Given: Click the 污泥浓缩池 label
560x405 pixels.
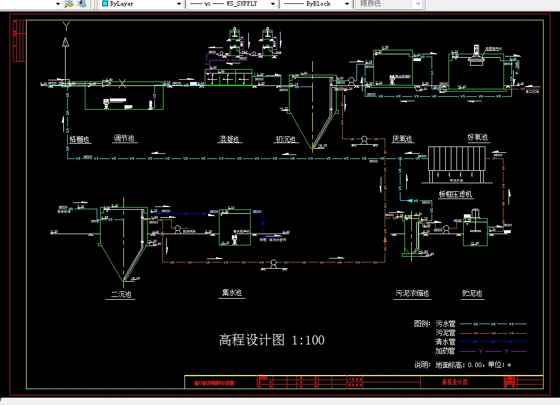Looking at the screenshot, I should 413,294.
